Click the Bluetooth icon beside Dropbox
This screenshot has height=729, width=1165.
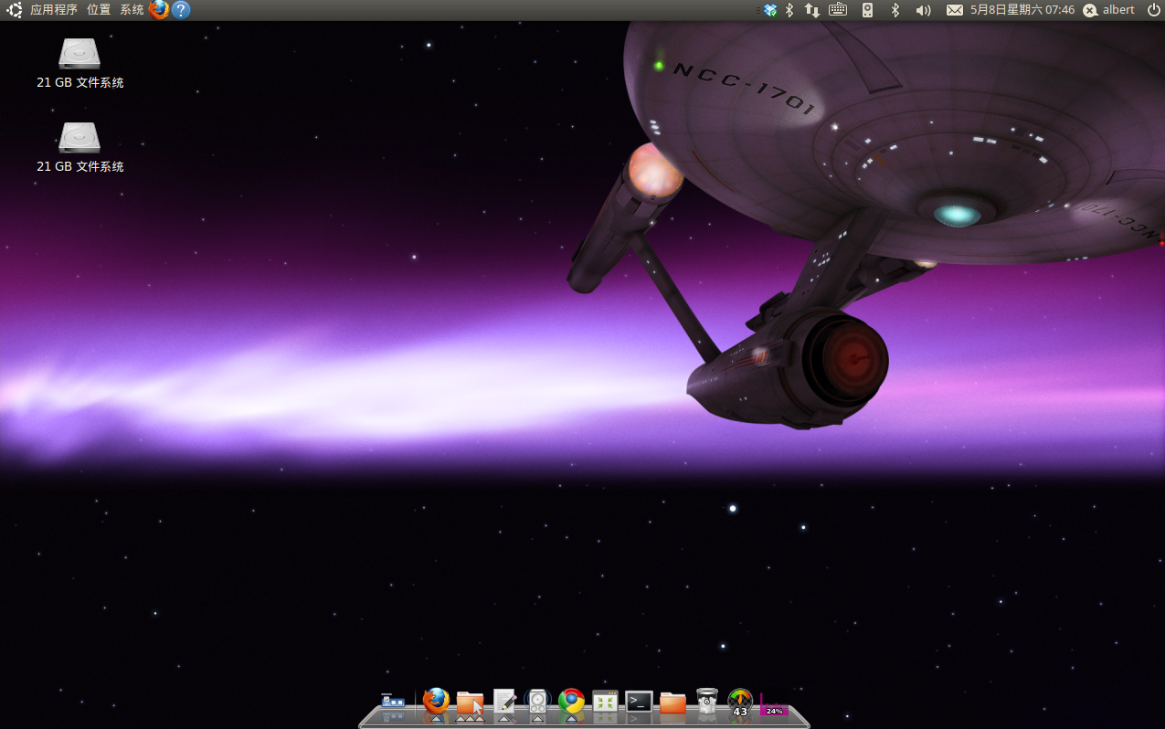click(x=789, y=10)
